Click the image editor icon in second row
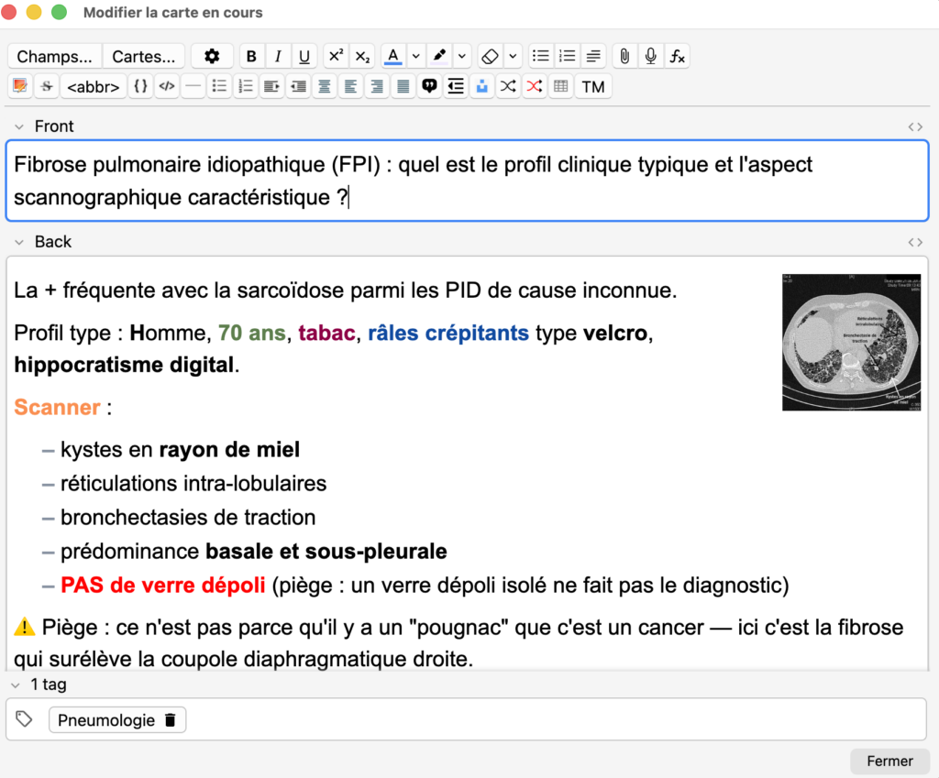939x778 pixels. click(20, 86)
